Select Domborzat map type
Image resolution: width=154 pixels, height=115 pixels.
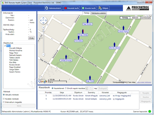click(145, 18)
